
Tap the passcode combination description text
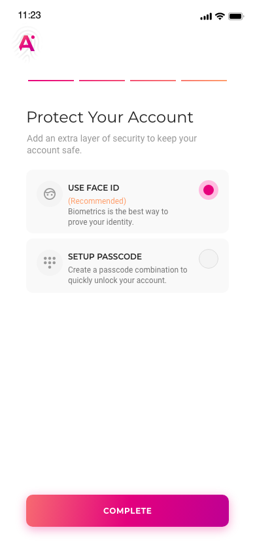127,275
